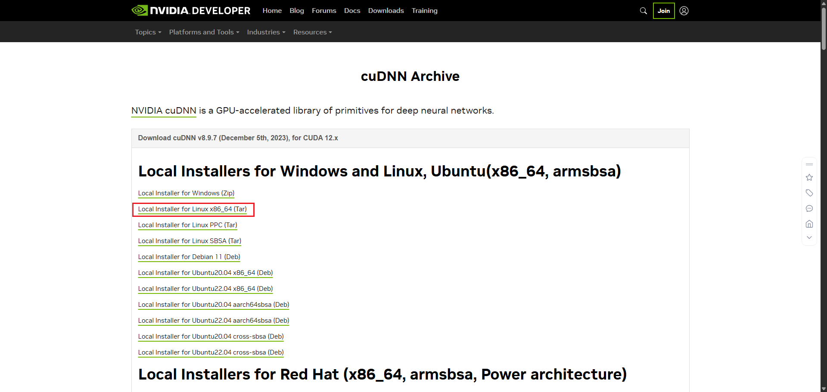This screenshot has width=827, height=392.
Task: Click the star icon in side widget
Action: [809, 177]
